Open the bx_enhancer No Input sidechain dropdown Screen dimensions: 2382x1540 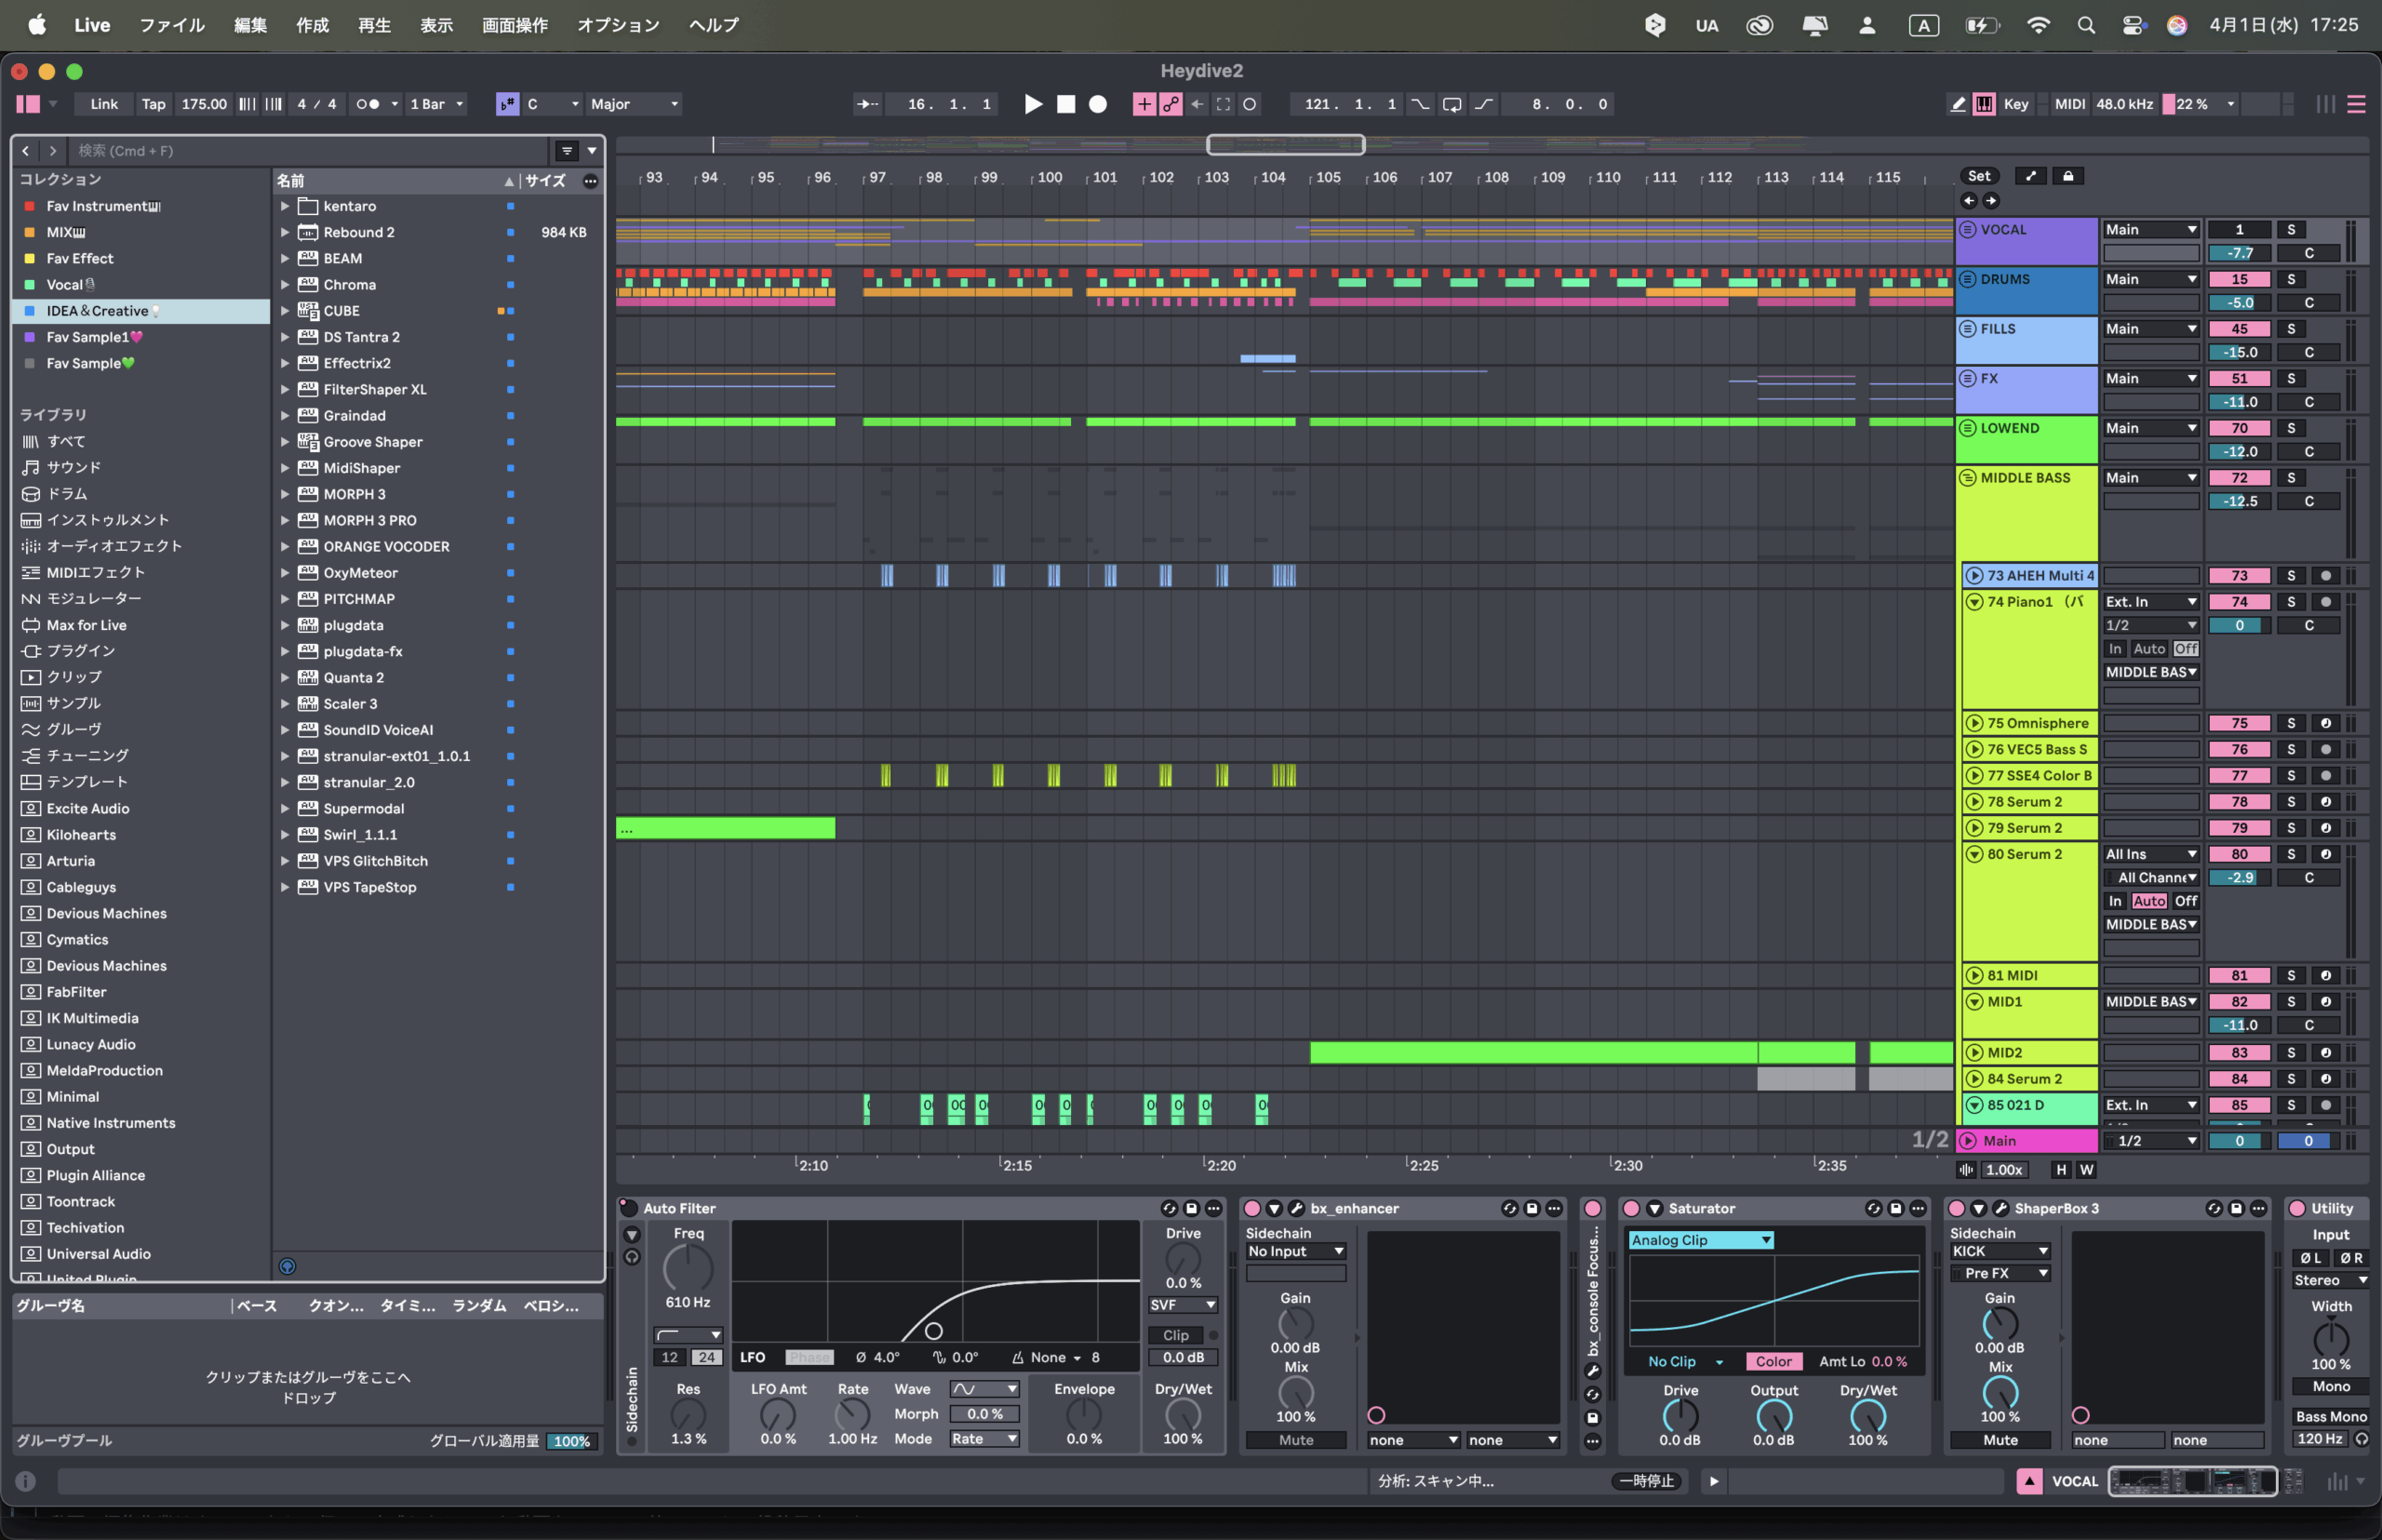1295,1251
